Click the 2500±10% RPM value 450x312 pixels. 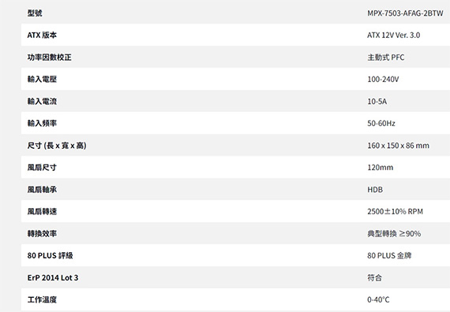[396, 212]
